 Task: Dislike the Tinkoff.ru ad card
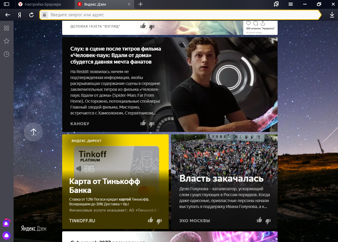159,221
